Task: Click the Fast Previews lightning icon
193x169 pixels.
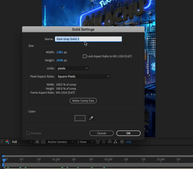Action: 104,142
